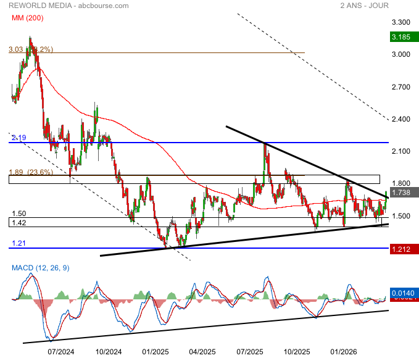Click the 2.100 price axis value
Viewport: 419px width, 358px height.
point(401,151)
